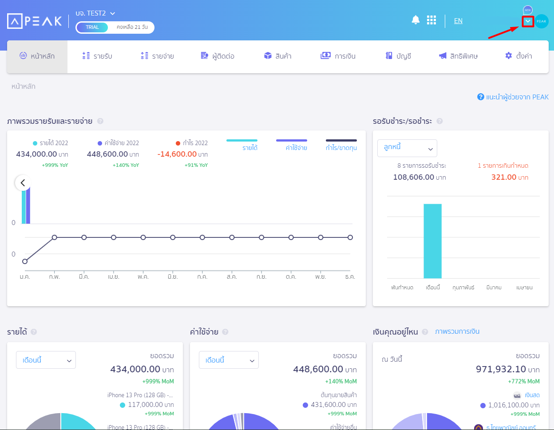Screen dimensions: 554x430
Task: Click the purple ค่าใช้จ่าย 2022 color dot
Action: tap(100, 143)
